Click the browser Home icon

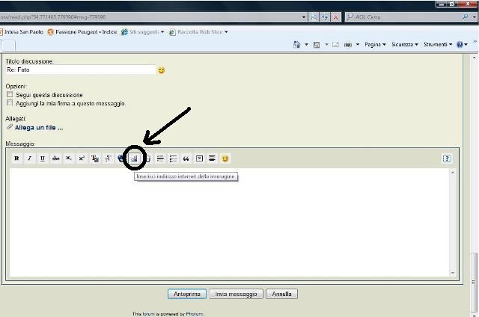click(296, 45)
